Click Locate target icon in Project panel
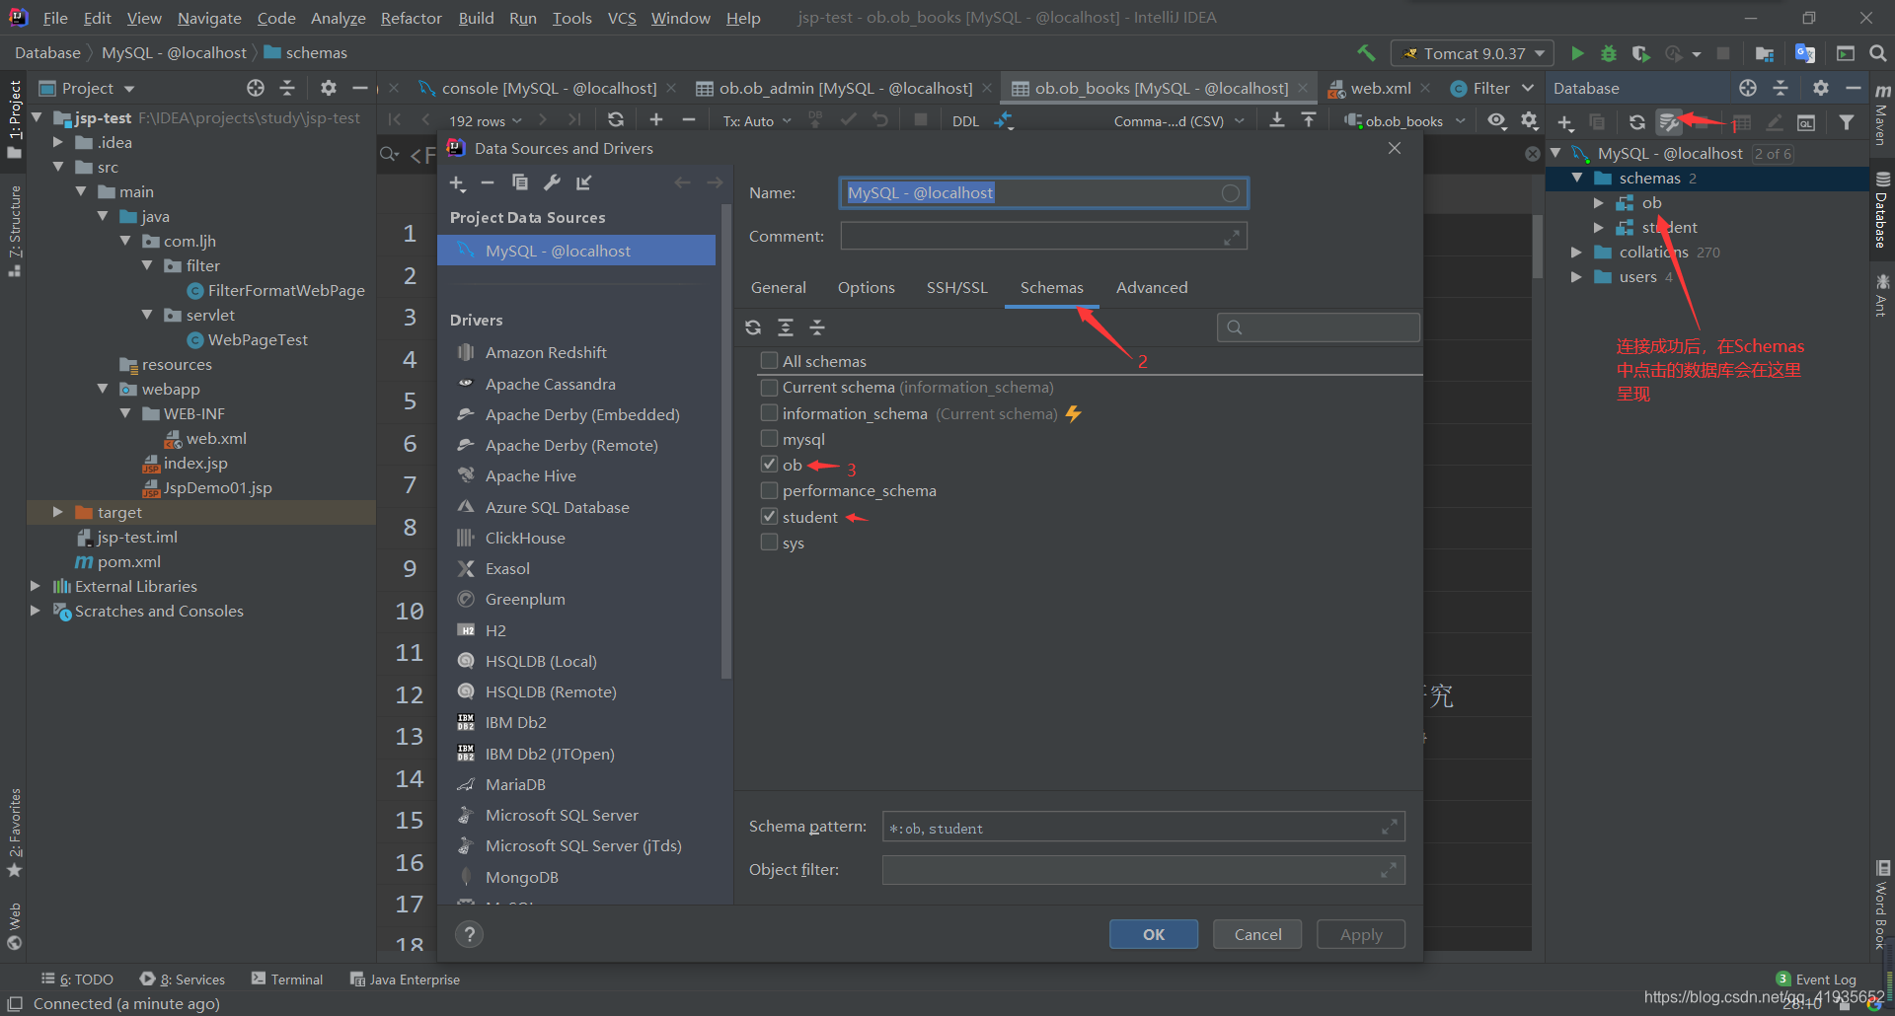This screenshot has width=1895, height=1016. 256,88
